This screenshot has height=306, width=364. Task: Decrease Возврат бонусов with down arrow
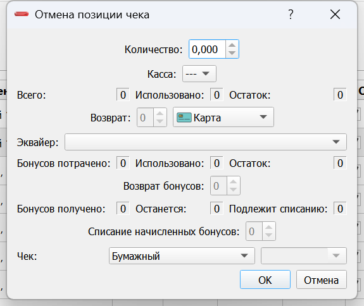click(x=234, y=190)
